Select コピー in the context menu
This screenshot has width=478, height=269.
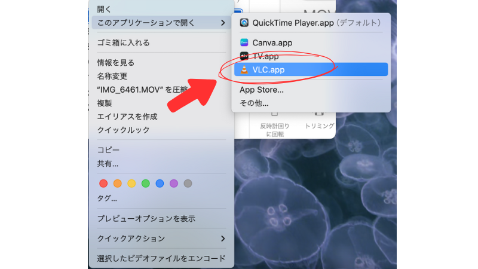[161, 150]
